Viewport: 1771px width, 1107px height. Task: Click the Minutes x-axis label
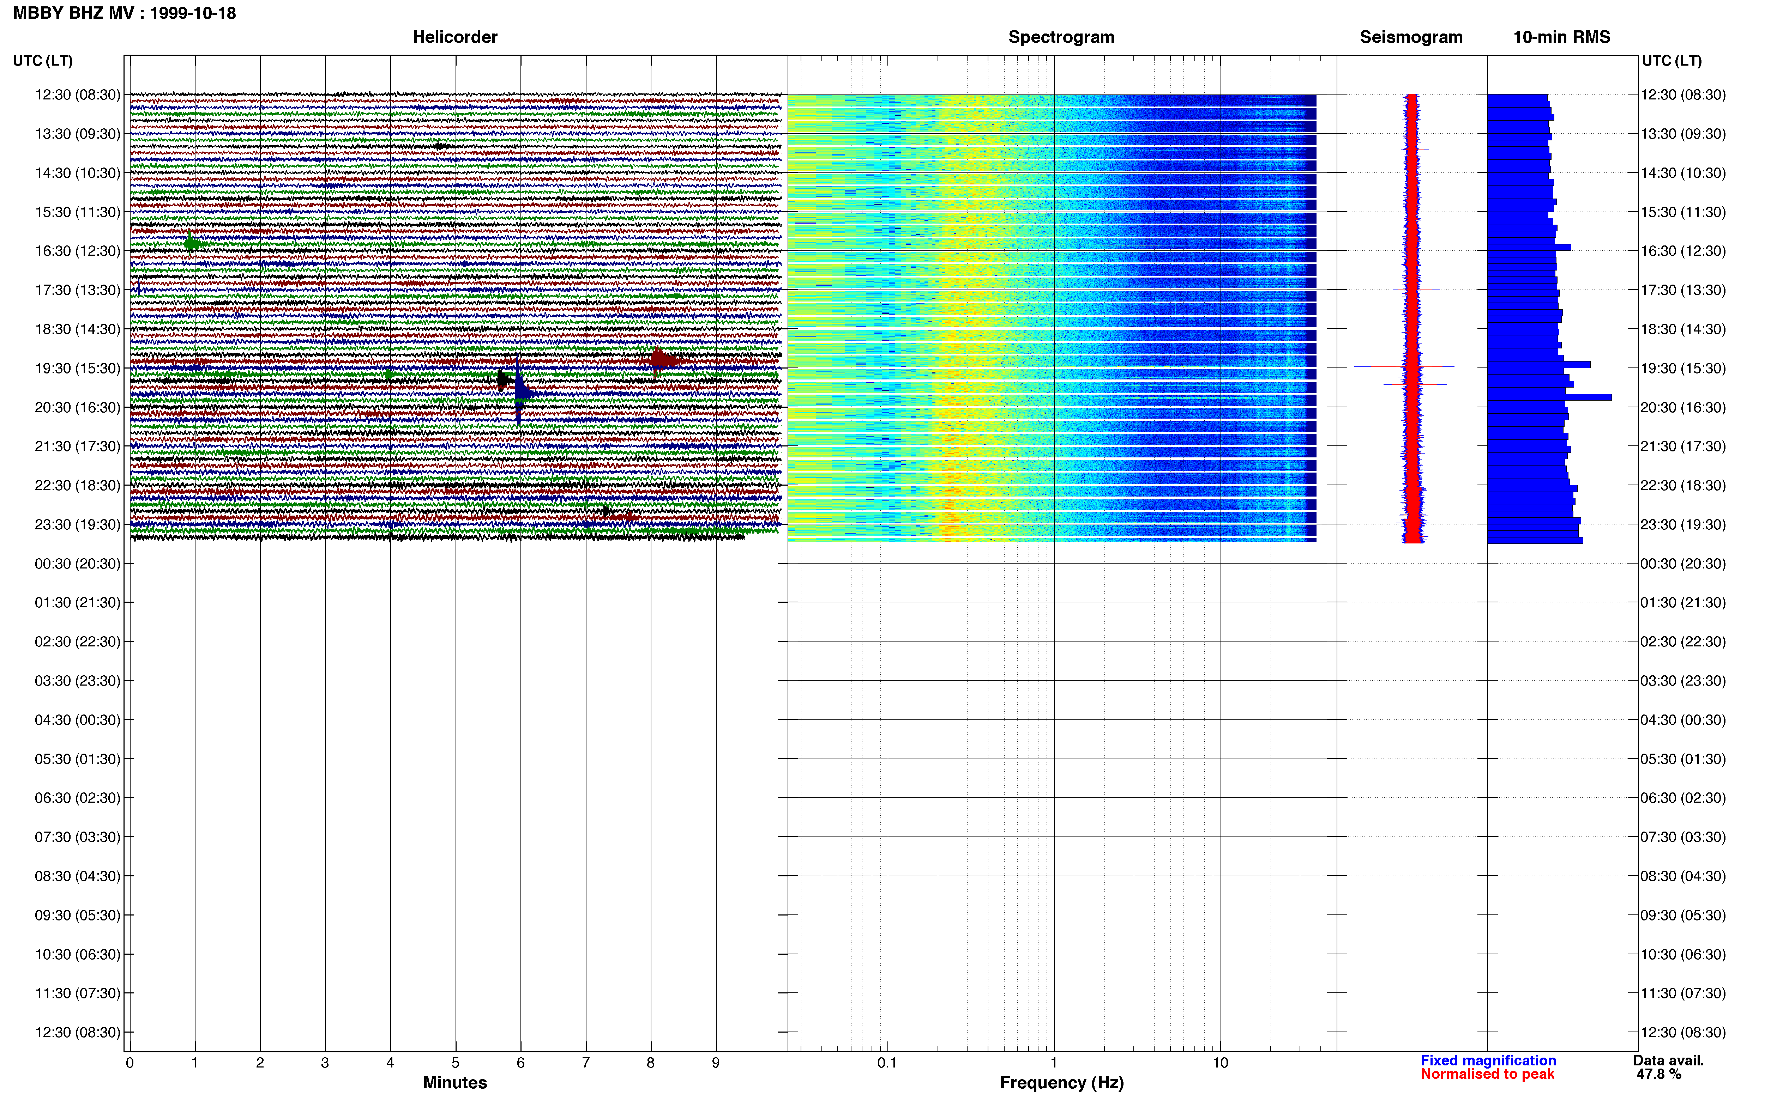[455, 1083]
